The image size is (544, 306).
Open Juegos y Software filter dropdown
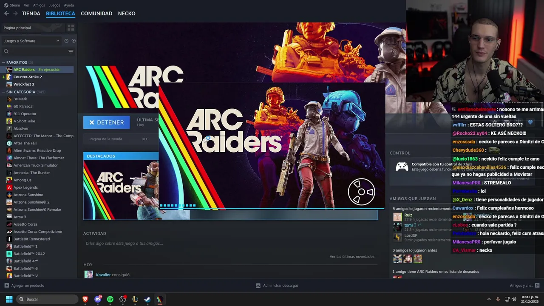(32, 41)
